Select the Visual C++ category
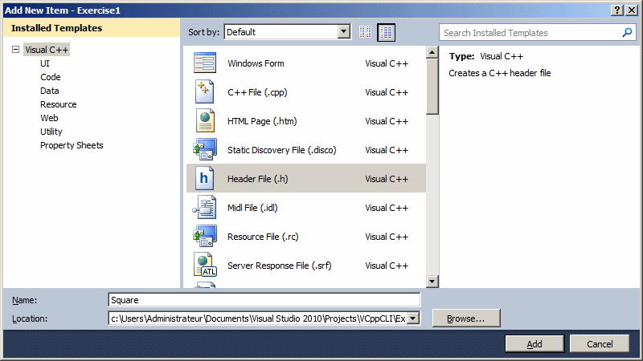Image resolution: width=643 pixels, height=361 pixels. pyautogui.click(x=47, y=50)
